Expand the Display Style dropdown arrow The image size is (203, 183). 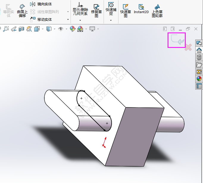[55, 29]
